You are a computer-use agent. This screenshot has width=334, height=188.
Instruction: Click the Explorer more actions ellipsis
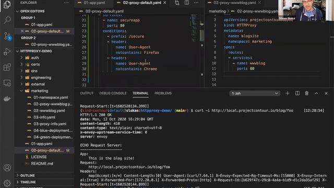click(66, 3)
